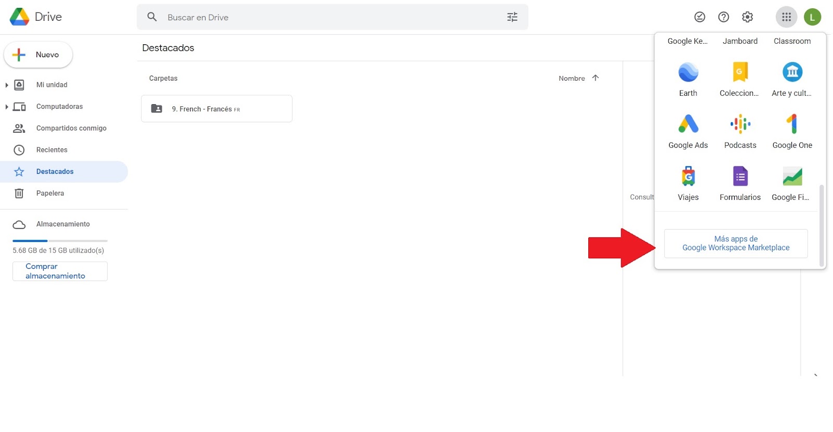Open the Help question mark icon

724,17
